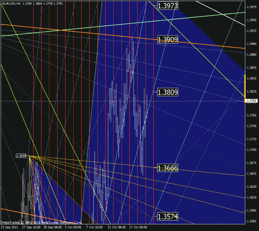259x231 pixels.
Task: Select the 1.3666 price level label
Action: point(167,168)
